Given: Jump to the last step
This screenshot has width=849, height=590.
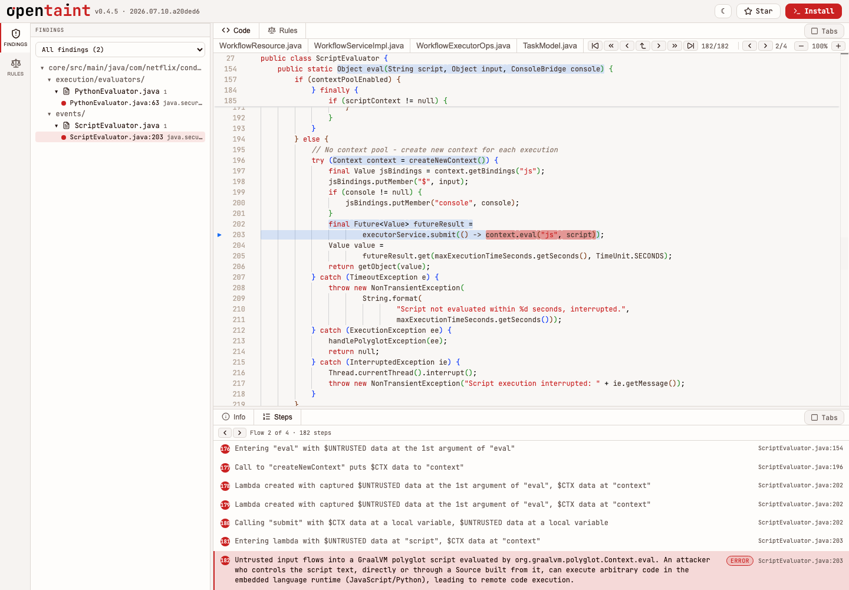Looking at the screenshot, I should coord(690,45).
